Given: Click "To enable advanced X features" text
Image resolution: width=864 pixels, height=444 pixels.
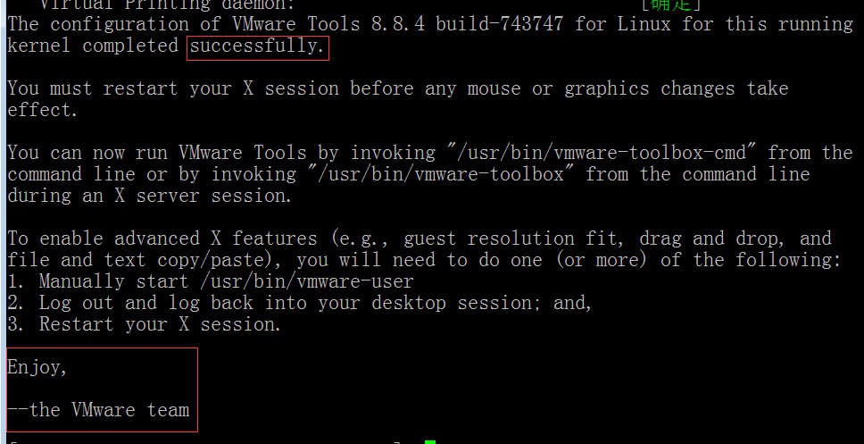Looking at the screenshot, I should (x=162, y=239).
